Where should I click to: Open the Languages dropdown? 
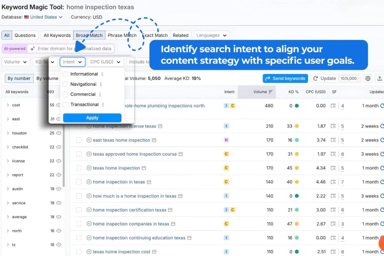pyautogui.click(x=211, y=35)
